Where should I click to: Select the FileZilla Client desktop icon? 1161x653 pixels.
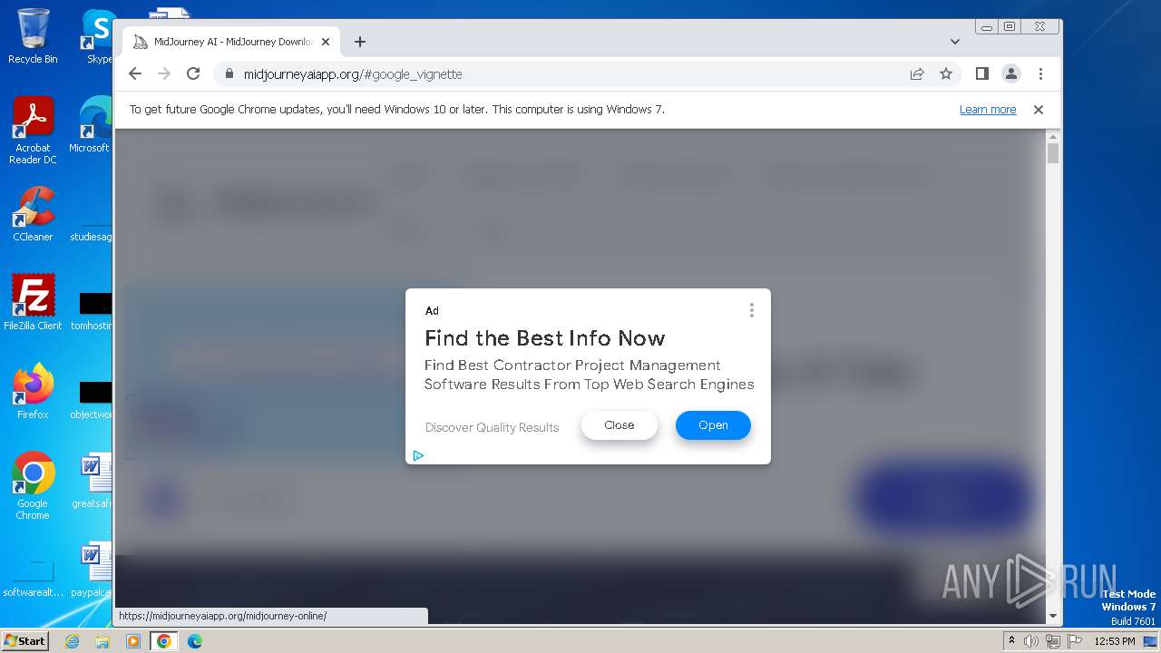(x=33, y=302)
